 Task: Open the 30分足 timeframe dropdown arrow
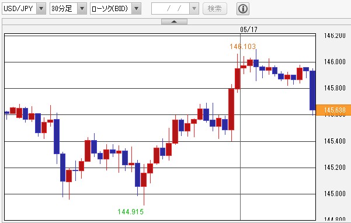tap(82, 9)
